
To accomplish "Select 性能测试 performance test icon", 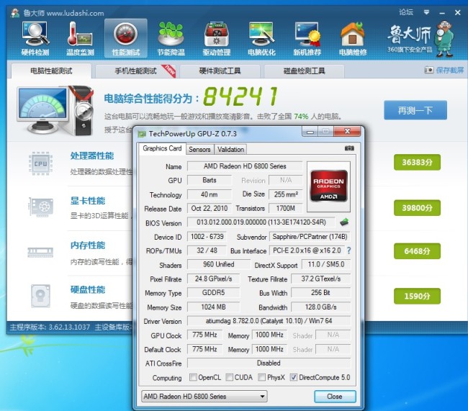I will pos(126,39).
